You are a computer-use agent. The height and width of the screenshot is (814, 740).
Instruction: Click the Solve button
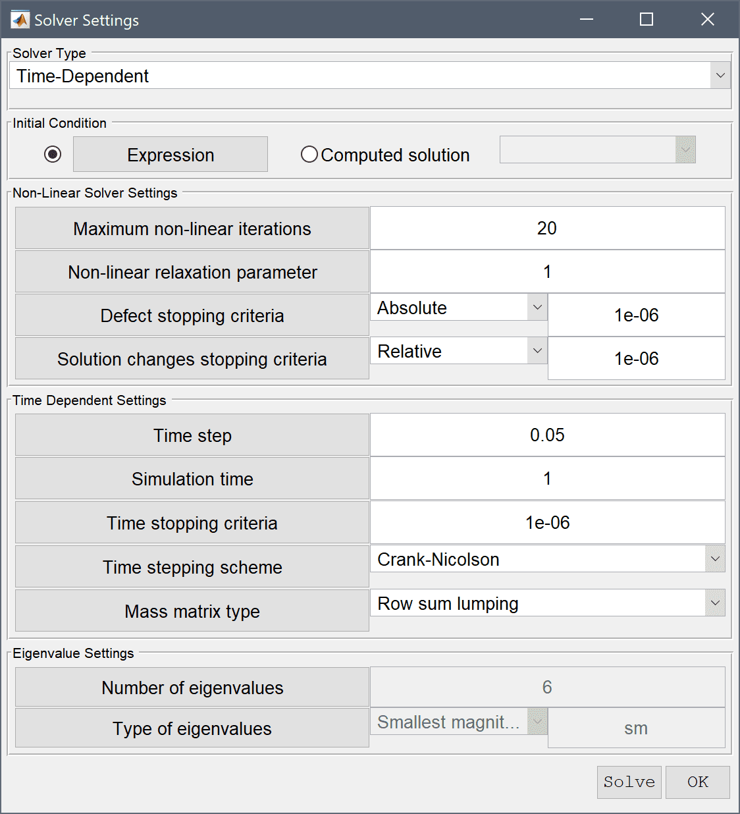[629, 782]
